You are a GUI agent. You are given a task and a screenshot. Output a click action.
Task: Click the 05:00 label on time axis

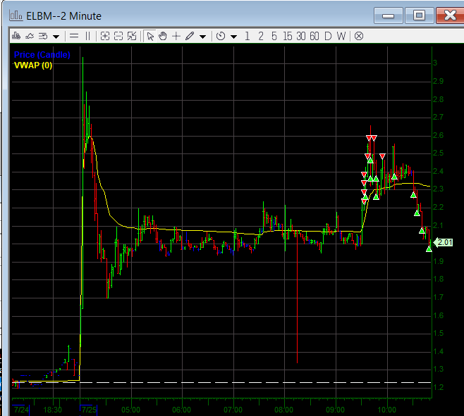[x=130, y=410]
